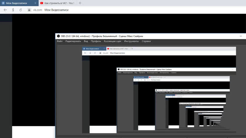Click the Мои Видеозаписи page title in address bar
246x138 pixels.
click(x=57, y=10)
